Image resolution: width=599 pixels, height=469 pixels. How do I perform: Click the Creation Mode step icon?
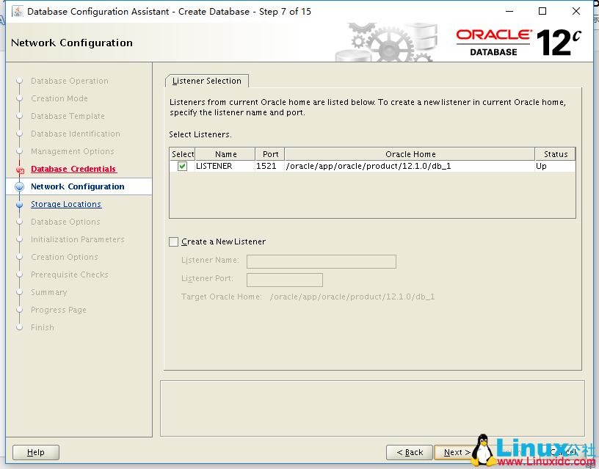[21, 98]
